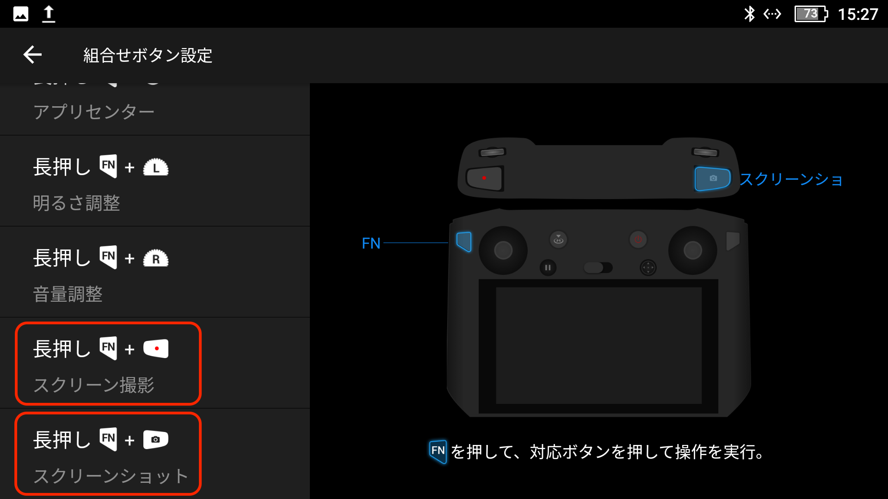Click flight mode switch on controller diagram
The height and width of the screenshot is (499, 888).
[598, 268]
